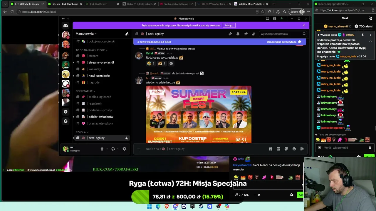Click the green Discord update download icon
The width and height of the screenshot is (376, 211).
pyautogui.click(x=281, y=18)
